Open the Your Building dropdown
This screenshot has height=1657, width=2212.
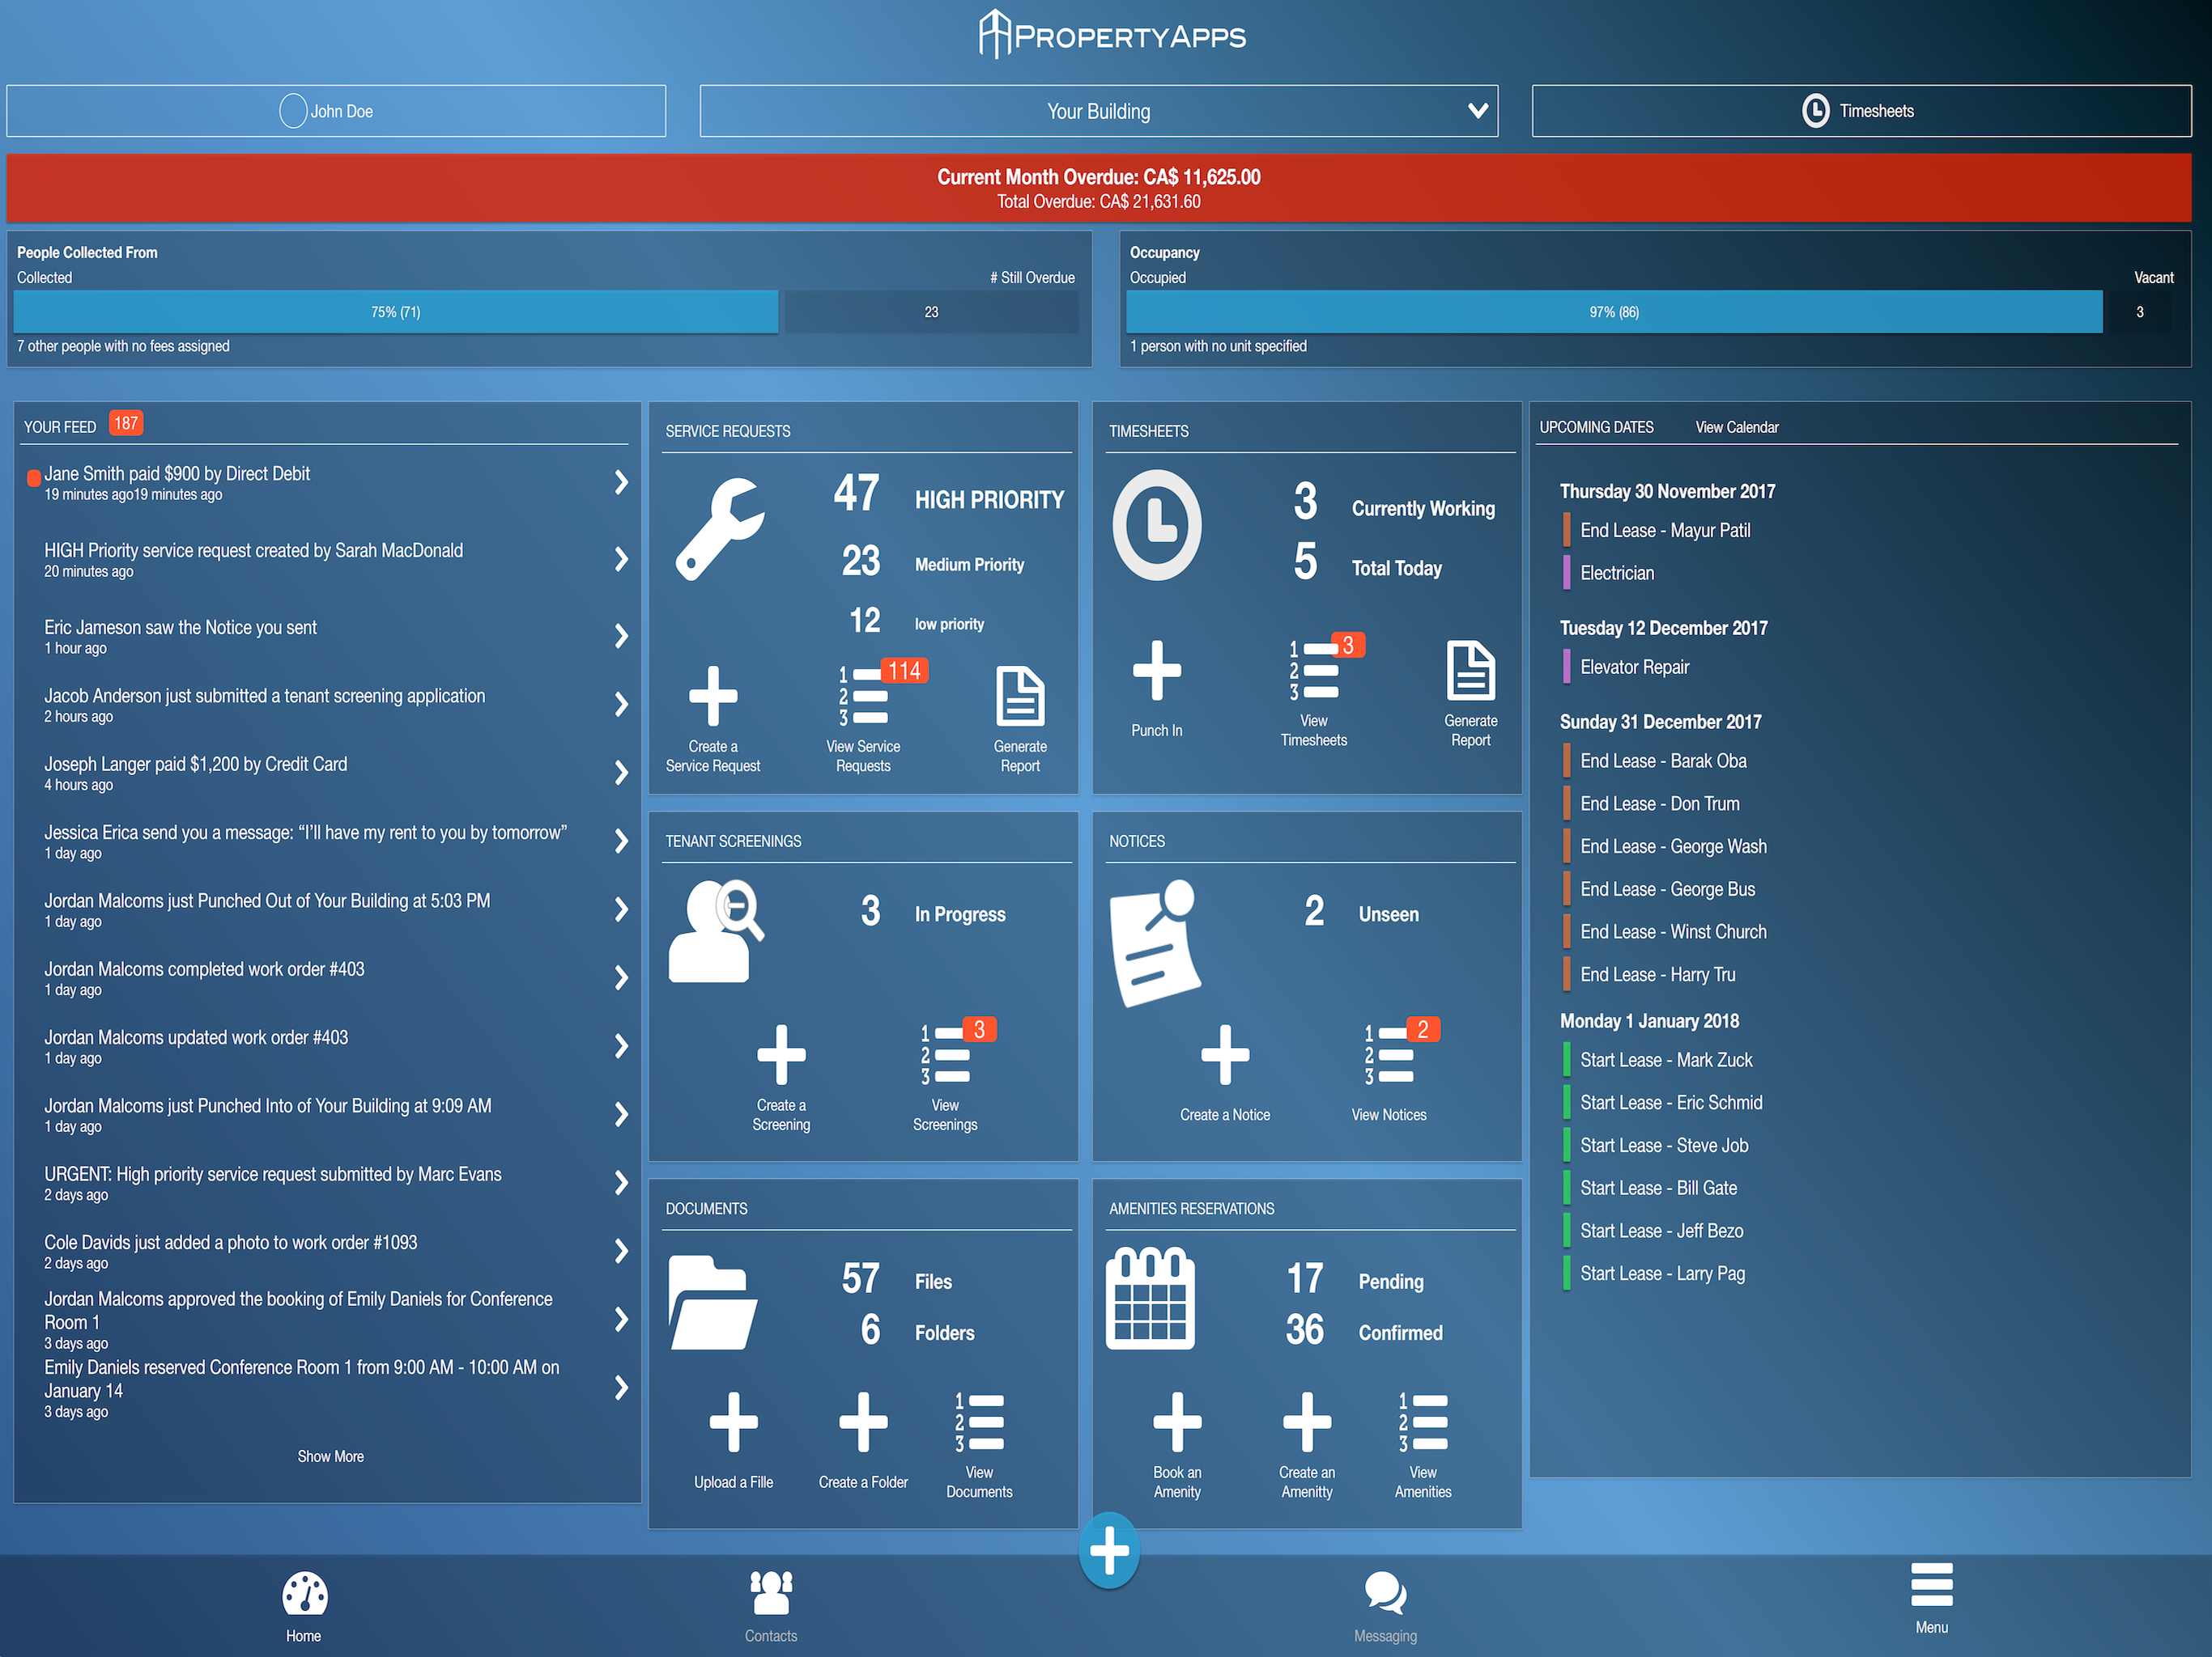click(x=1098, y=111)
